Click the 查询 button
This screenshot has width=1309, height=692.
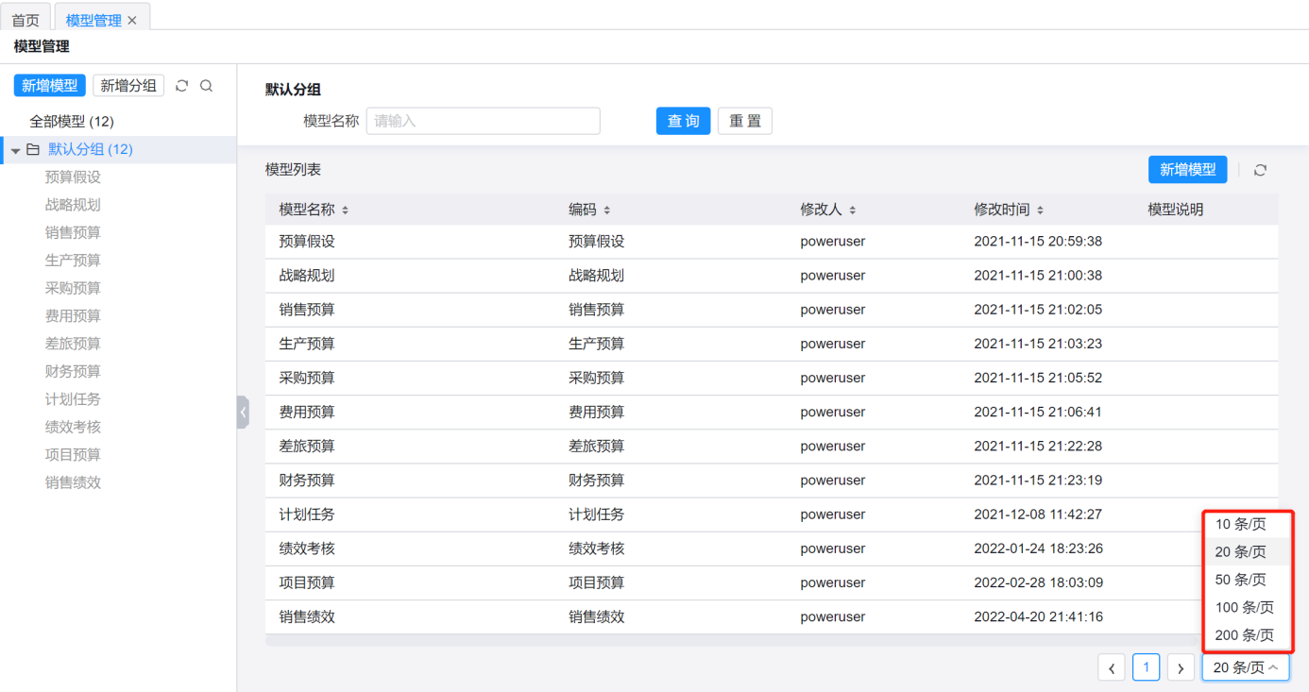683,121
